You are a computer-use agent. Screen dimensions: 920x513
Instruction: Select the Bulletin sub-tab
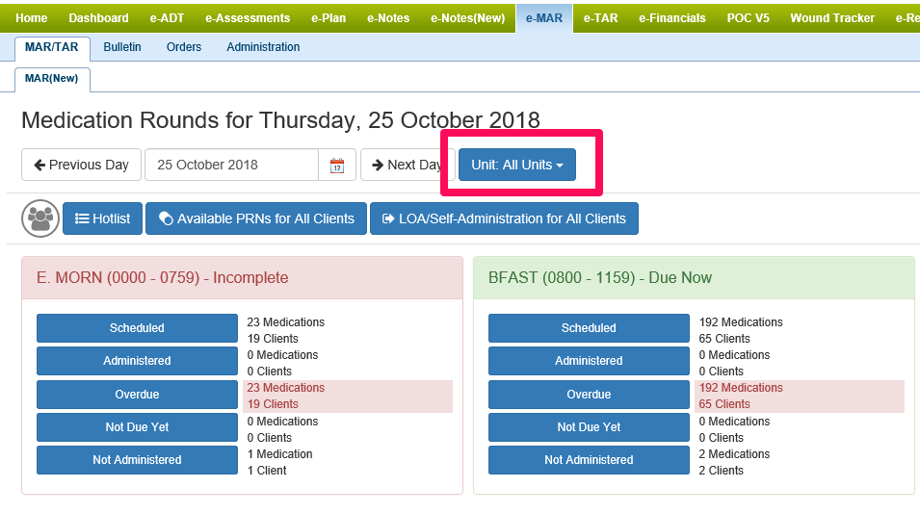(122, 47)
